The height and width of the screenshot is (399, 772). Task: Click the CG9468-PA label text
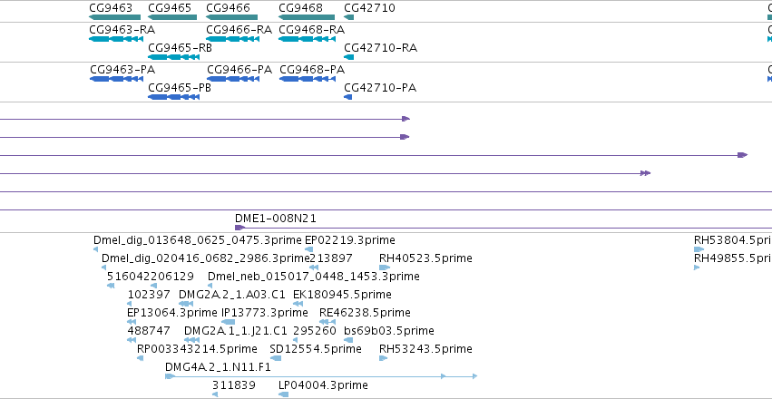312,69
